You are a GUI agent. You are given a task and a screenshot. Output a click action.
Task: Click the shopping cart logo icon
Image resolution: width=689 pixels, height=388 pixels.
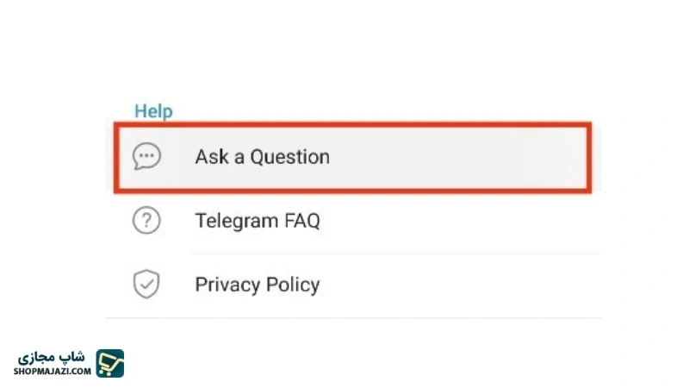tap(110, 363)
